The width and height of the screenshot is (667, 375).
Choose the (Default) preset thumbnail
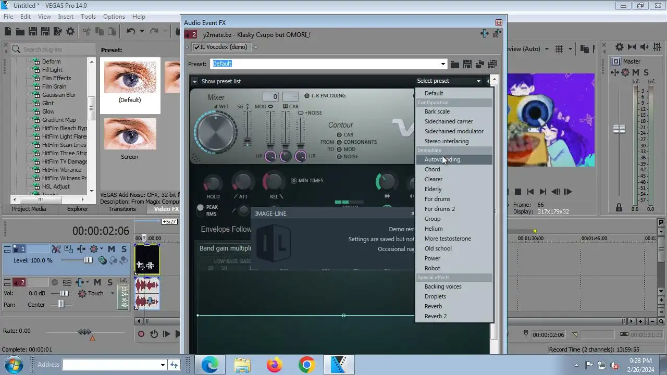130,77
